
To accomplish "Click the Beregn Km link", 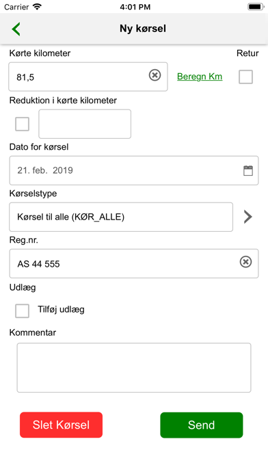I will pyautogui.click(x=200, y=77).
